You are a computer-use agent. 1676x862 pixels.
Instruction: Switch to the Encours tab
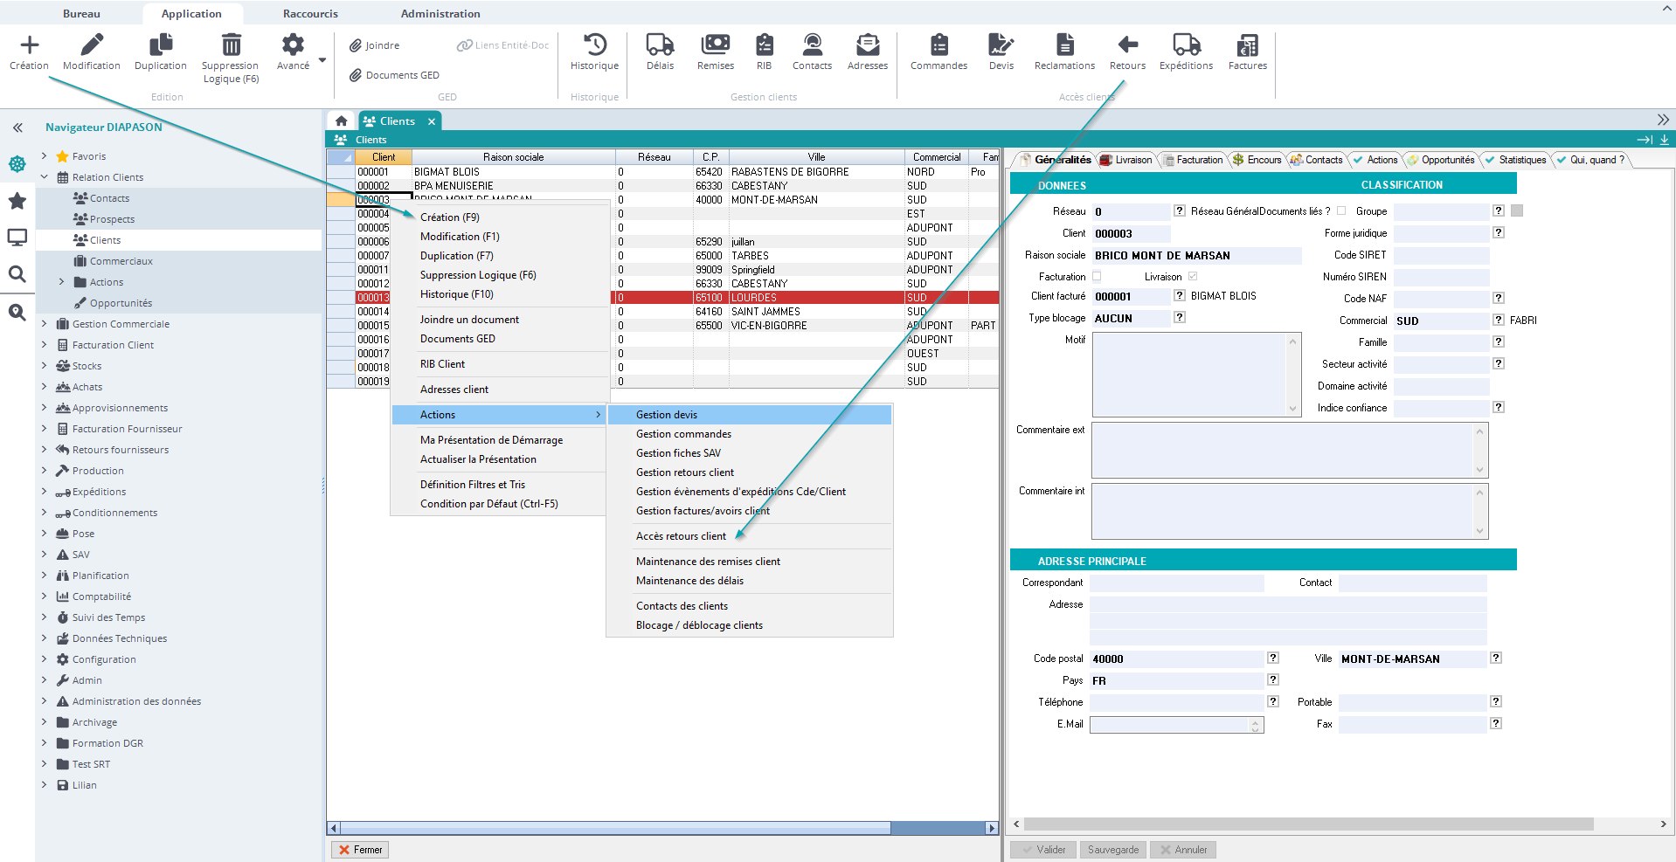pos(1257,160)
